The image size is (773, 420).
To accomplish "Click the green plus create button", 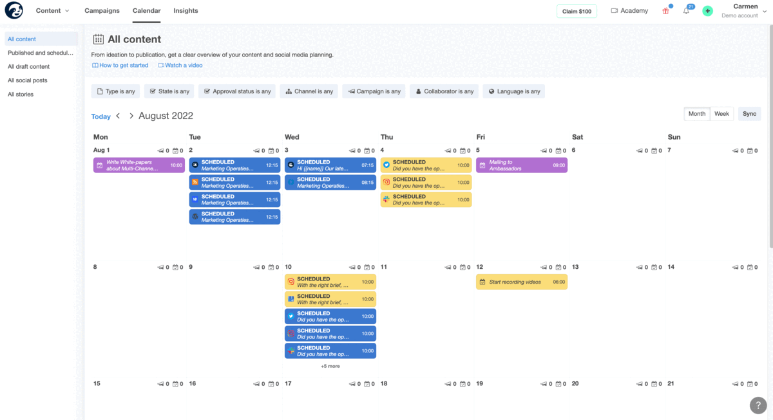I will point(707,11).
